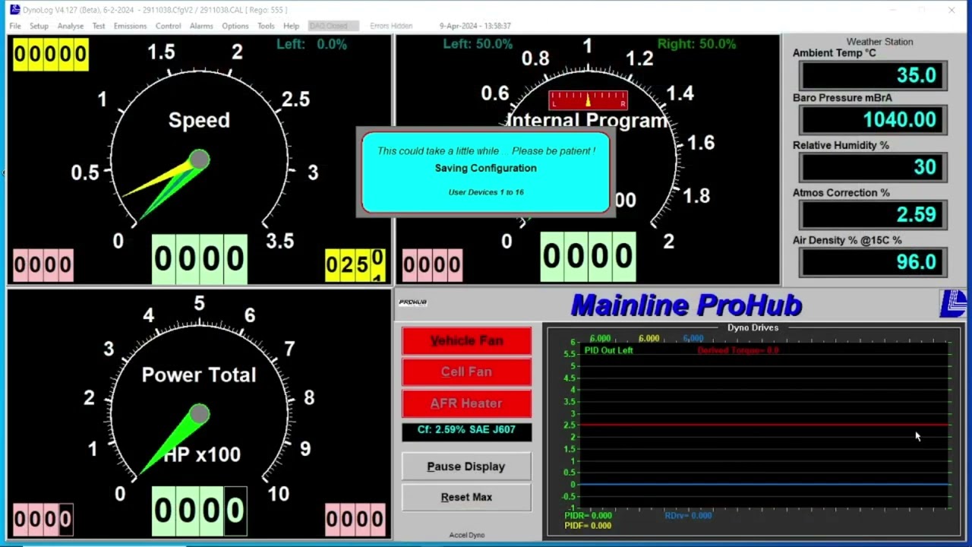Toggle the Vehicle Fan button
The width and height of the screenshot is (972, 547).
[x=466, y=340]
